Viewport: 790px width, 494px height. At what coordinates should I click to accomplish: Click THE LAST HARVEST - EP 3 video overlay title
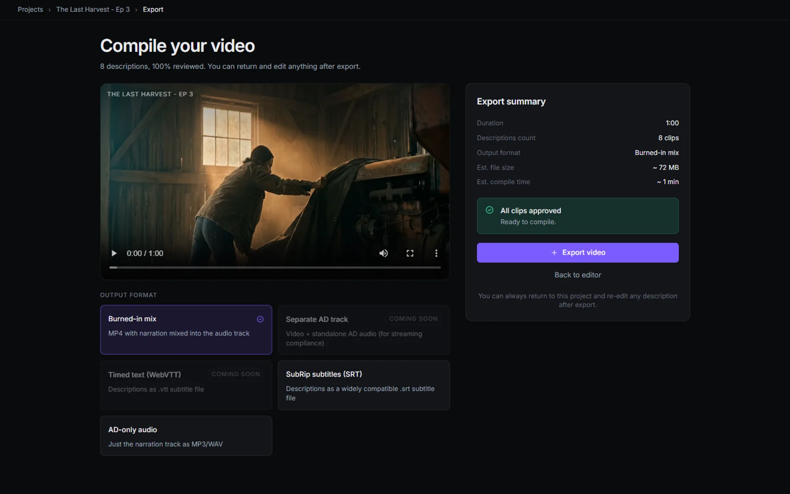point(150,94)
